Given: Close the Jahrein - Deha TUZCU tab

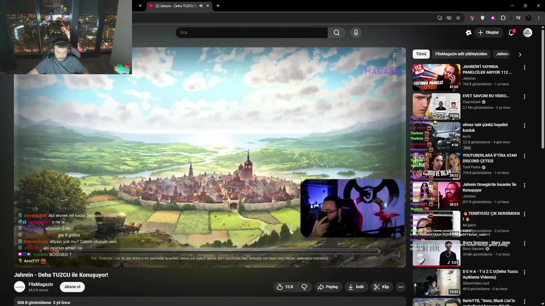Looking at the screenshot, I should click(x=208, y=6).
